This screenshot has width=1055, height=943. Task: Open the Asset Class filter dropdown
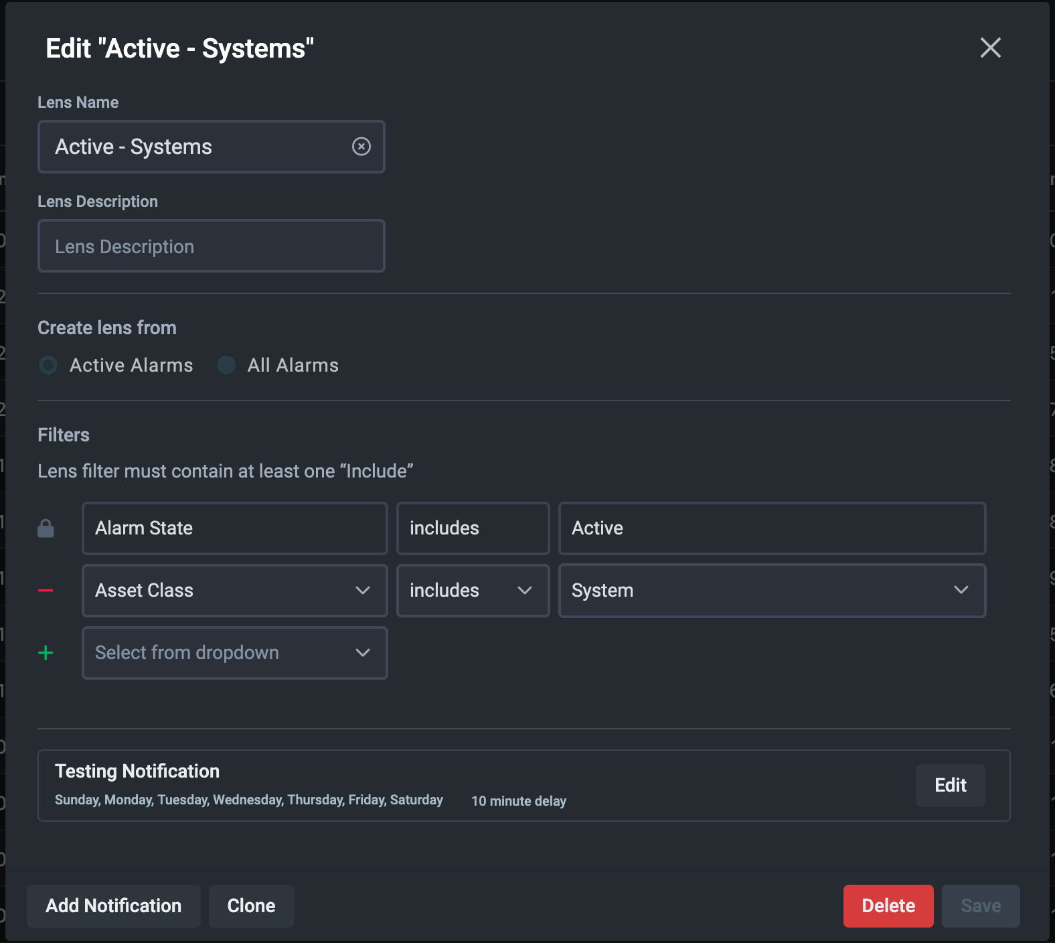click(234, 590)
